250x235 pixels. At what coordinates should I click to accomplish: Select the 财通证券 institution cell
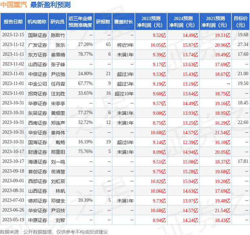38,152
